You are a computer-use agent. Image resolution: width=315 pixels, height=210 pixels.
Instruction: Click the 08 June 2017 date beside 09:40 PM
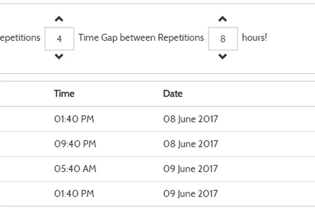[191, 144]
